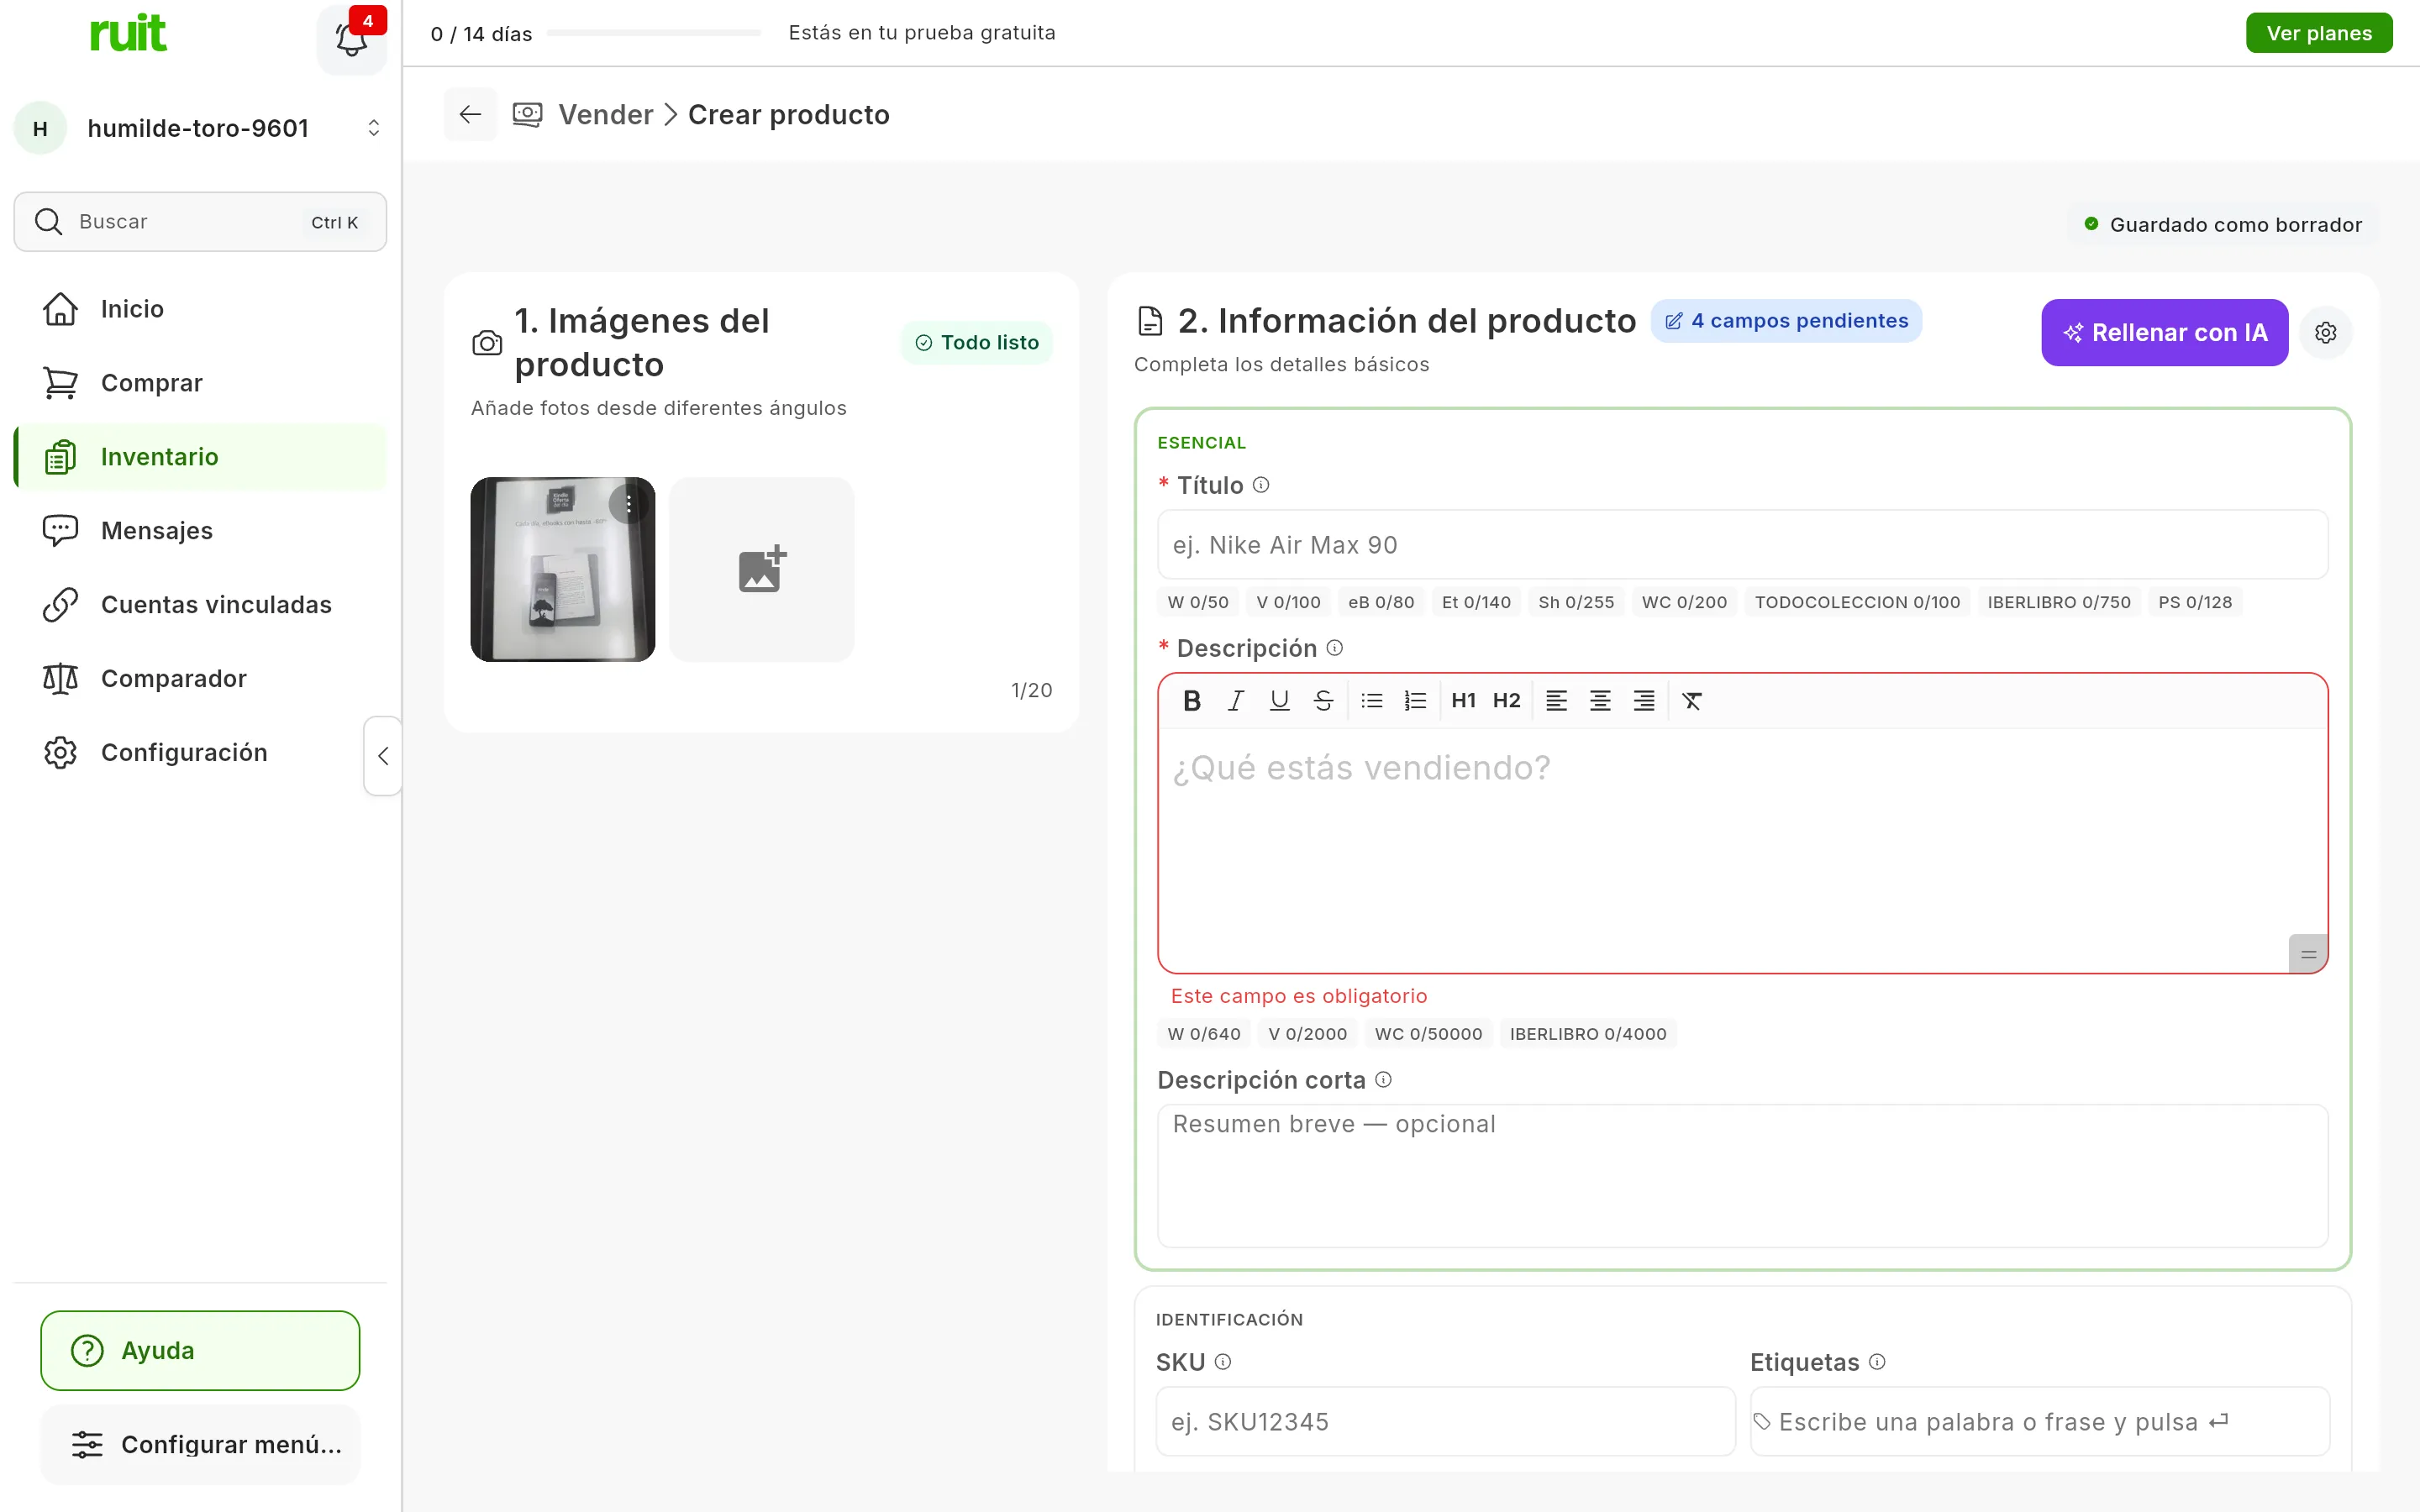Toggle italic formatting in description
This screenshot has width=2420, height=1512.
pyautogui.click(x=1236, y=701)
